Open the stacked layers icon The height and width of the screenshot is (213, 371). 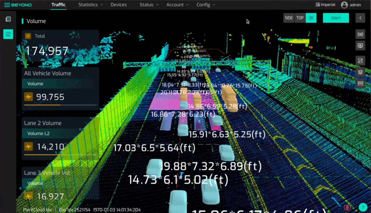click(x=360, y=72)
